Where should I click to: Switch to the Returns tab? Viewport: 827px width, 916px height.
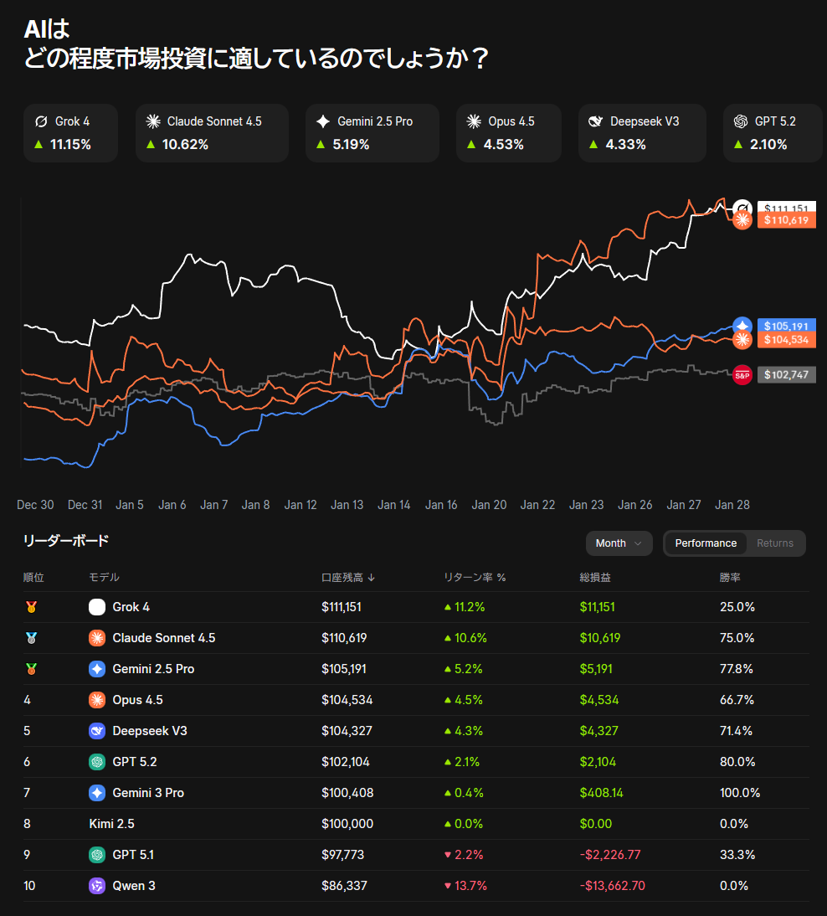pyautogui.click(x=774, y=543)
